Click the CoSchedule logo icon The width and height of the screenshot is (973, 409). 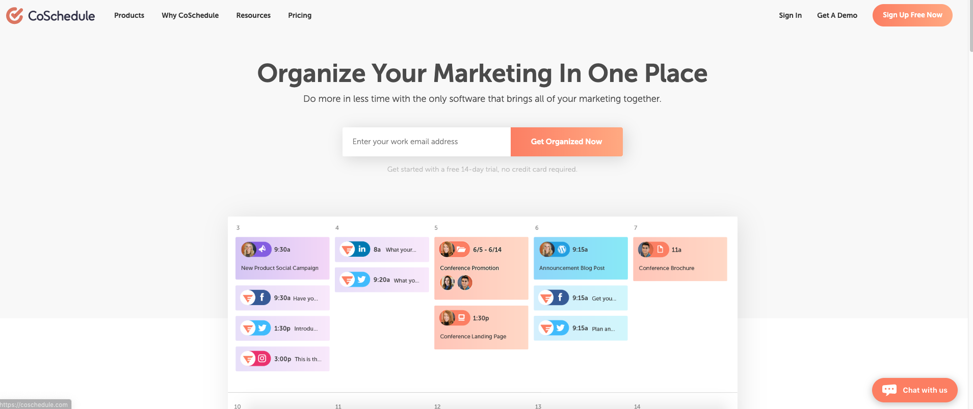pyautogui.click(x=15, y=16)
